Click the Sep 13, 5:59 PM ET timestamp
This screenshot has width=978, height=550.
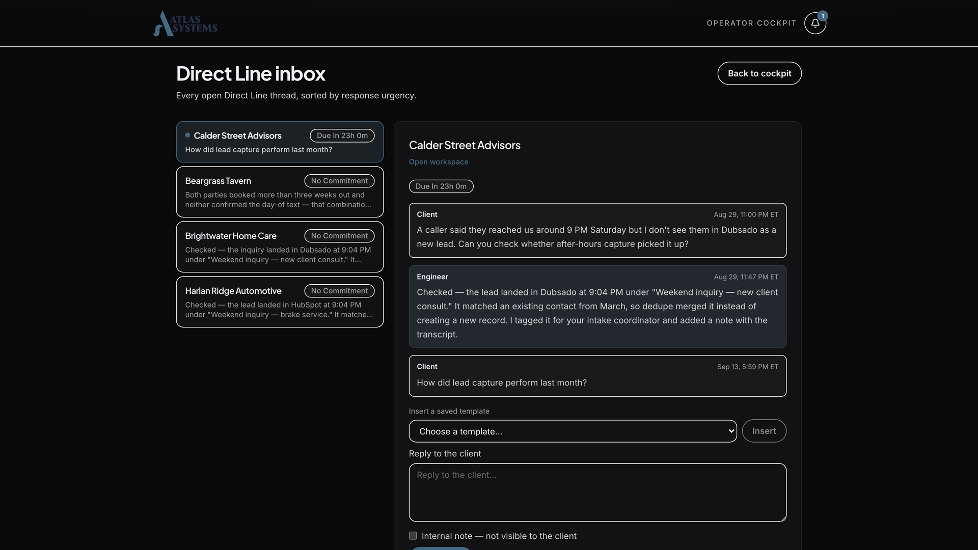point(748,367)
